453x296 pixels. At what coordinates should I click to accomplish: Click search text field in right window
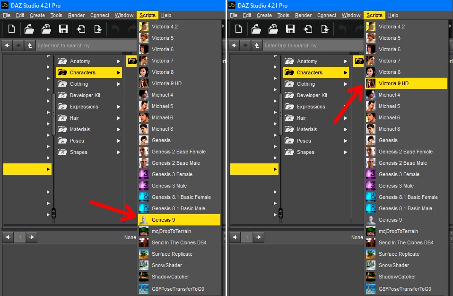[x=313, y=45]
